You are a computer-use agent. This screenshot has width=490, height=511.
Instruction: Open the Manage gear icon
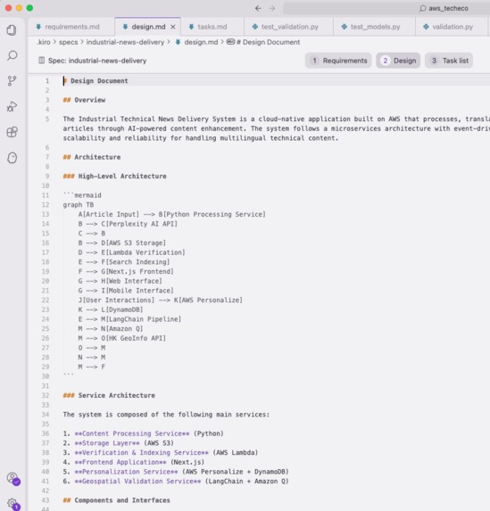[12, 504]
